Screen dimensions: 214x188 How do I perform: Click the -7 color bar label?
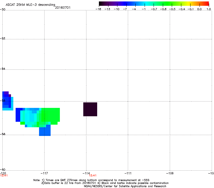(x=125, y=9)
